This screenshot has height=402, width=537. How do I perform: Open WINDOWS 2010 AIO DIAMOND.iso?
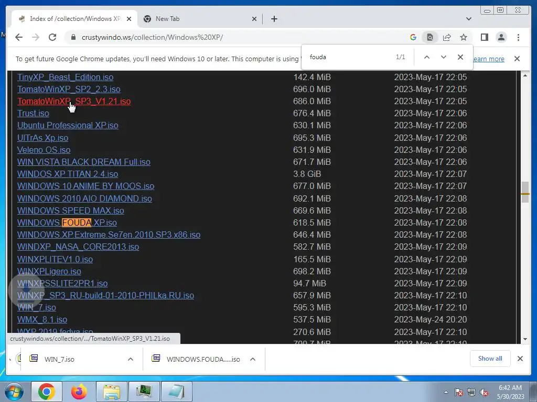(84, 198)
